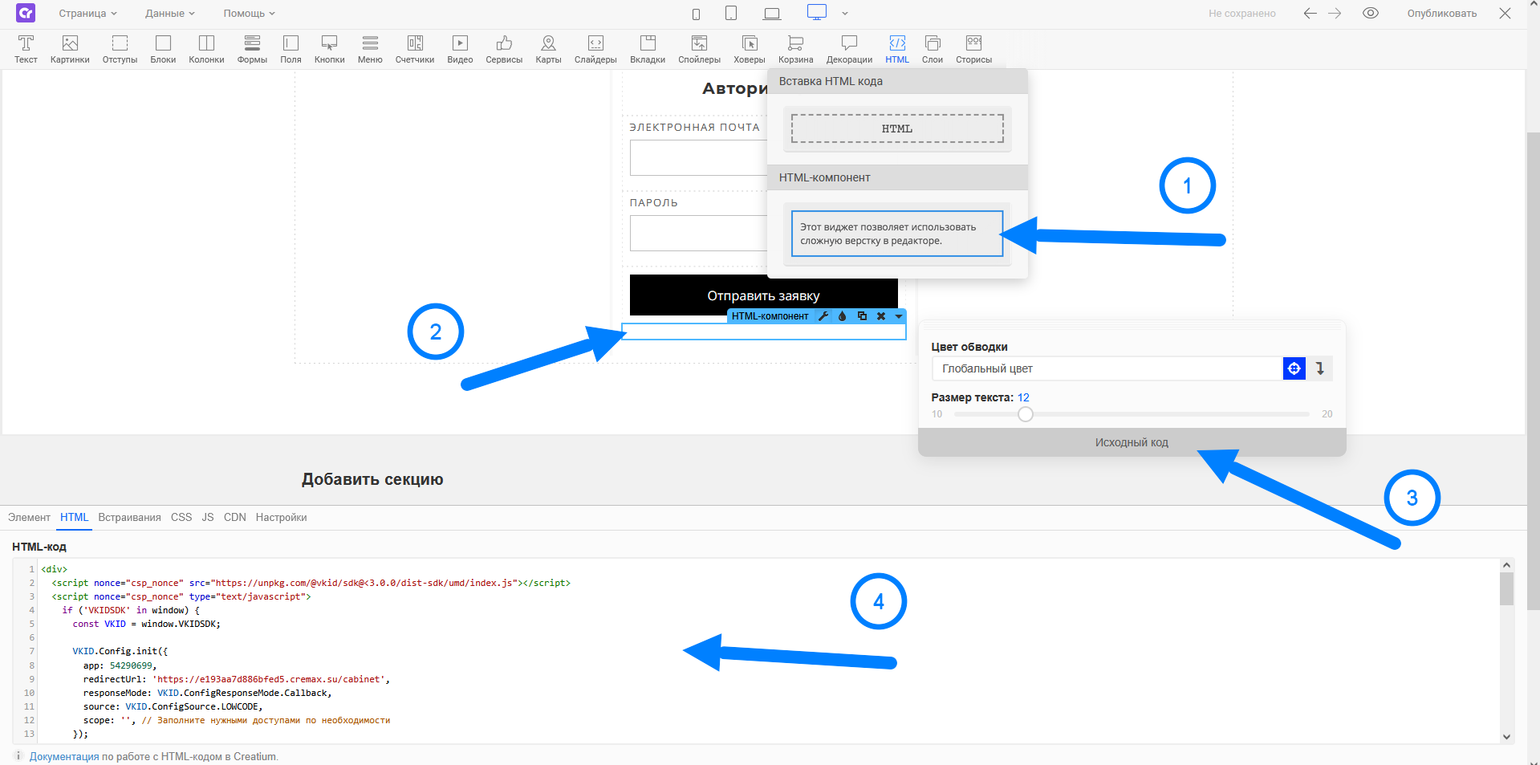Image resolution: width=1540 pixels, height=765 pixels.
Task: Open the Страница menu
Action: point(87,14)
